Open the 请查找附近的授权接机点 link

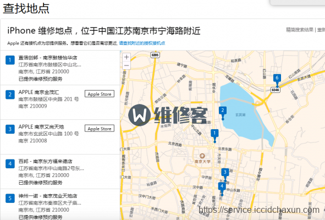click(142, 43)
